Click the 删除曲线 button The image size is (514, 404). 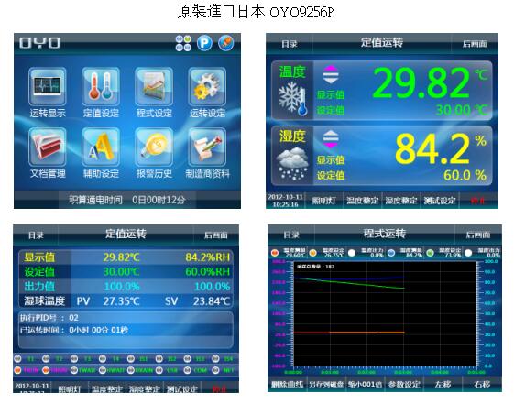click(x=288, y=384)
